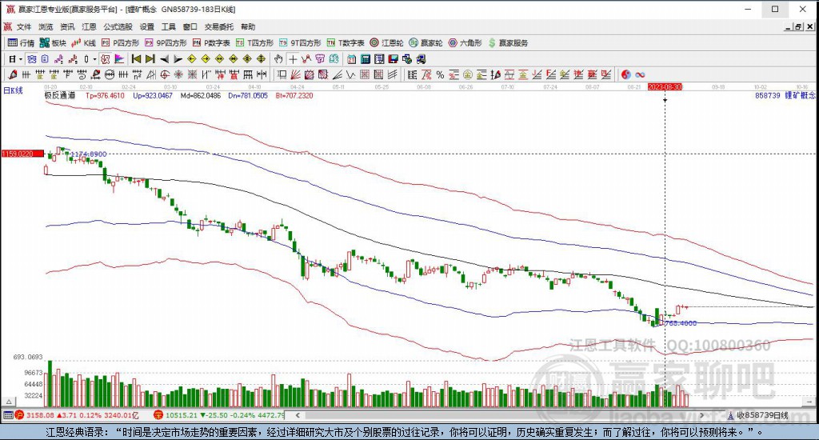Click the red circle compass tool icon
This screenshot has height=440, width=819.
165,74
